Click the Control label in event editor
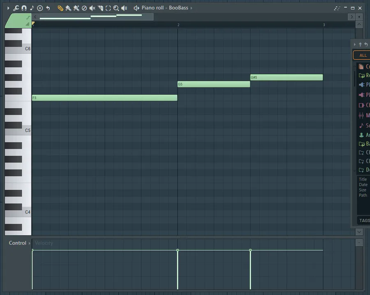Viewport: 370px width, 295px height. coord(17,243)
